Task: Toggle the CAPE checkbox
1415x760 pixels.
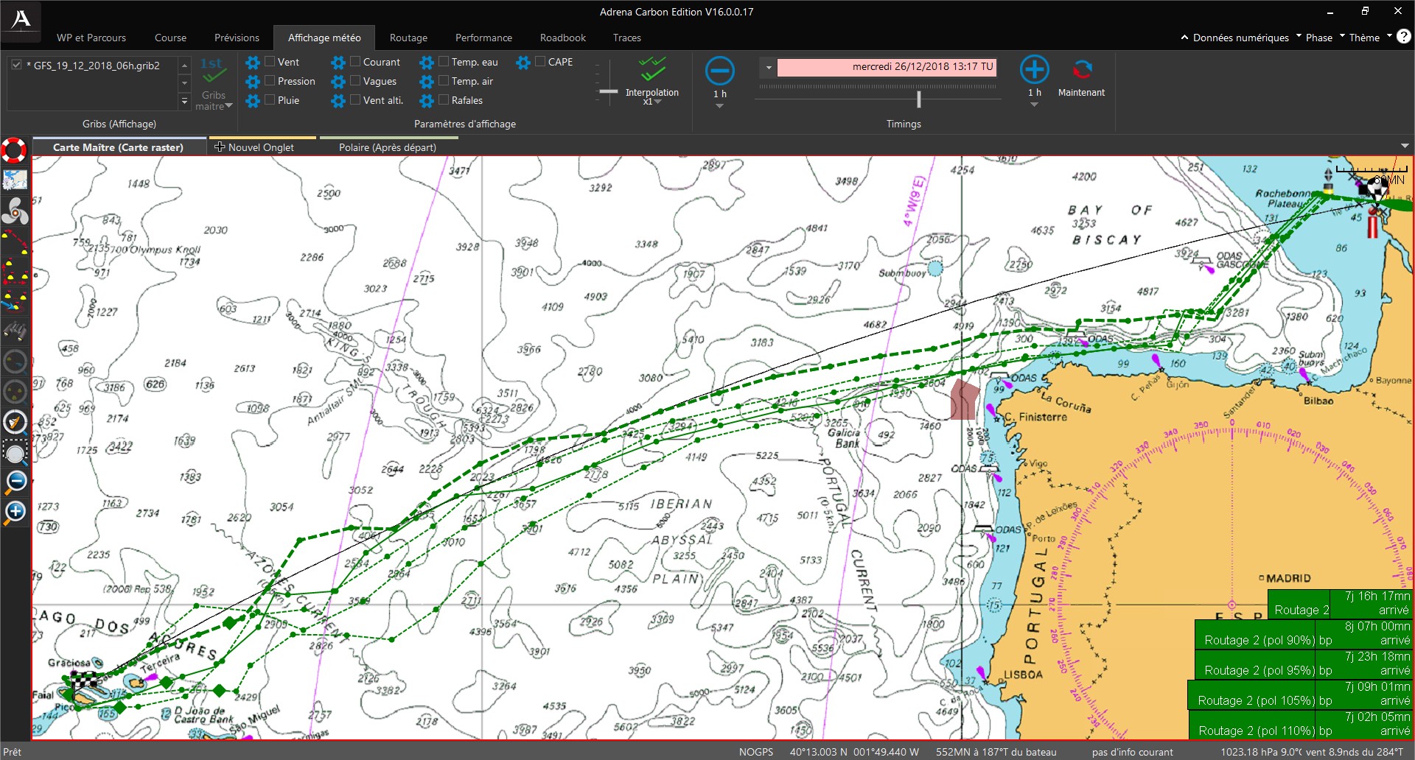Action: [x=540, y=62]
